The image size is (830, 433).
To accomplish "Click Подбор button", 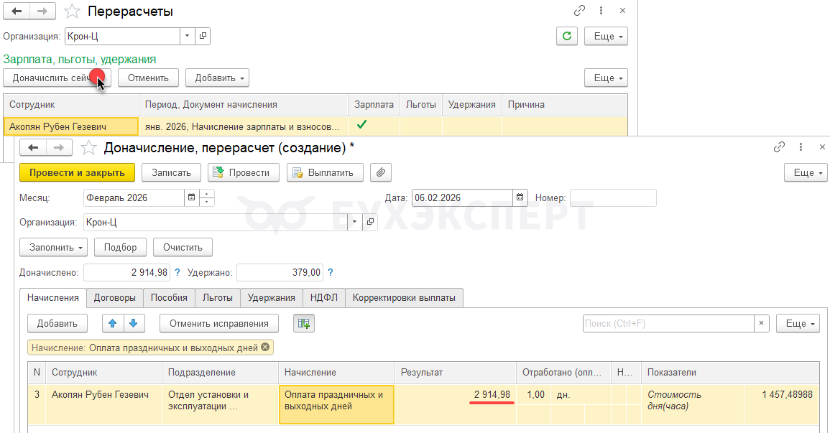I will click(x=120, y=247).
